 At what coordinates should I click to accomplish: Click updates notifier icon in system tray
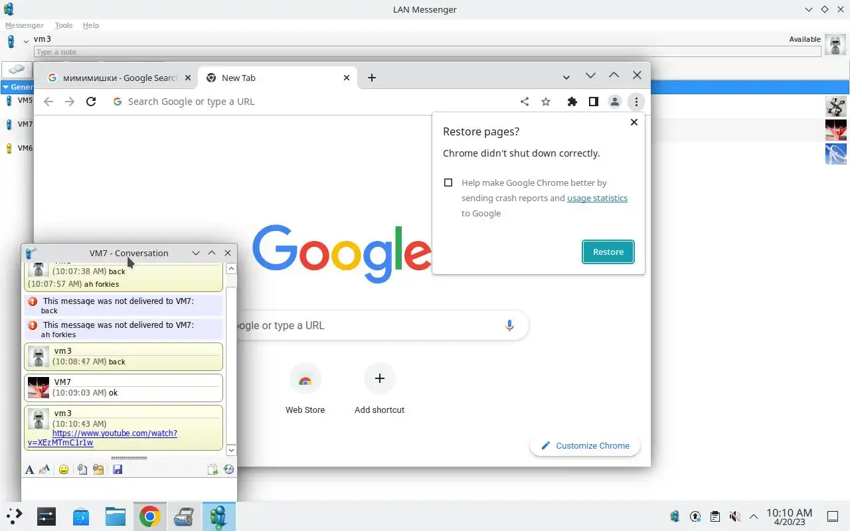(x=695, y=516)
